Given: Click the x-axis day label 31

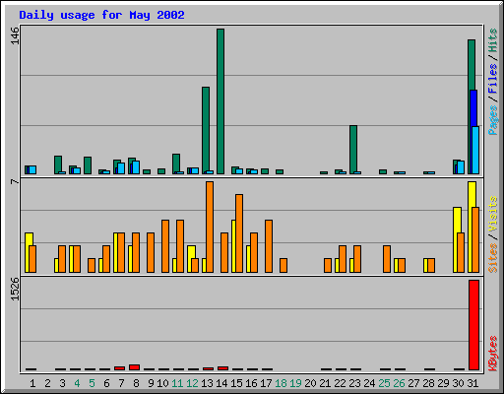Looking at the screenshot, I should [x=472, y=383].
